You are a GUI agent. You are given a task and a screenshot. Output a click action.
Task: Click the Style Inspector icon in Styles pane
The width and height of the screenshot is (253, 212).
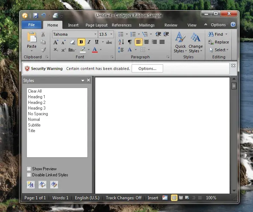coord(42,184)
